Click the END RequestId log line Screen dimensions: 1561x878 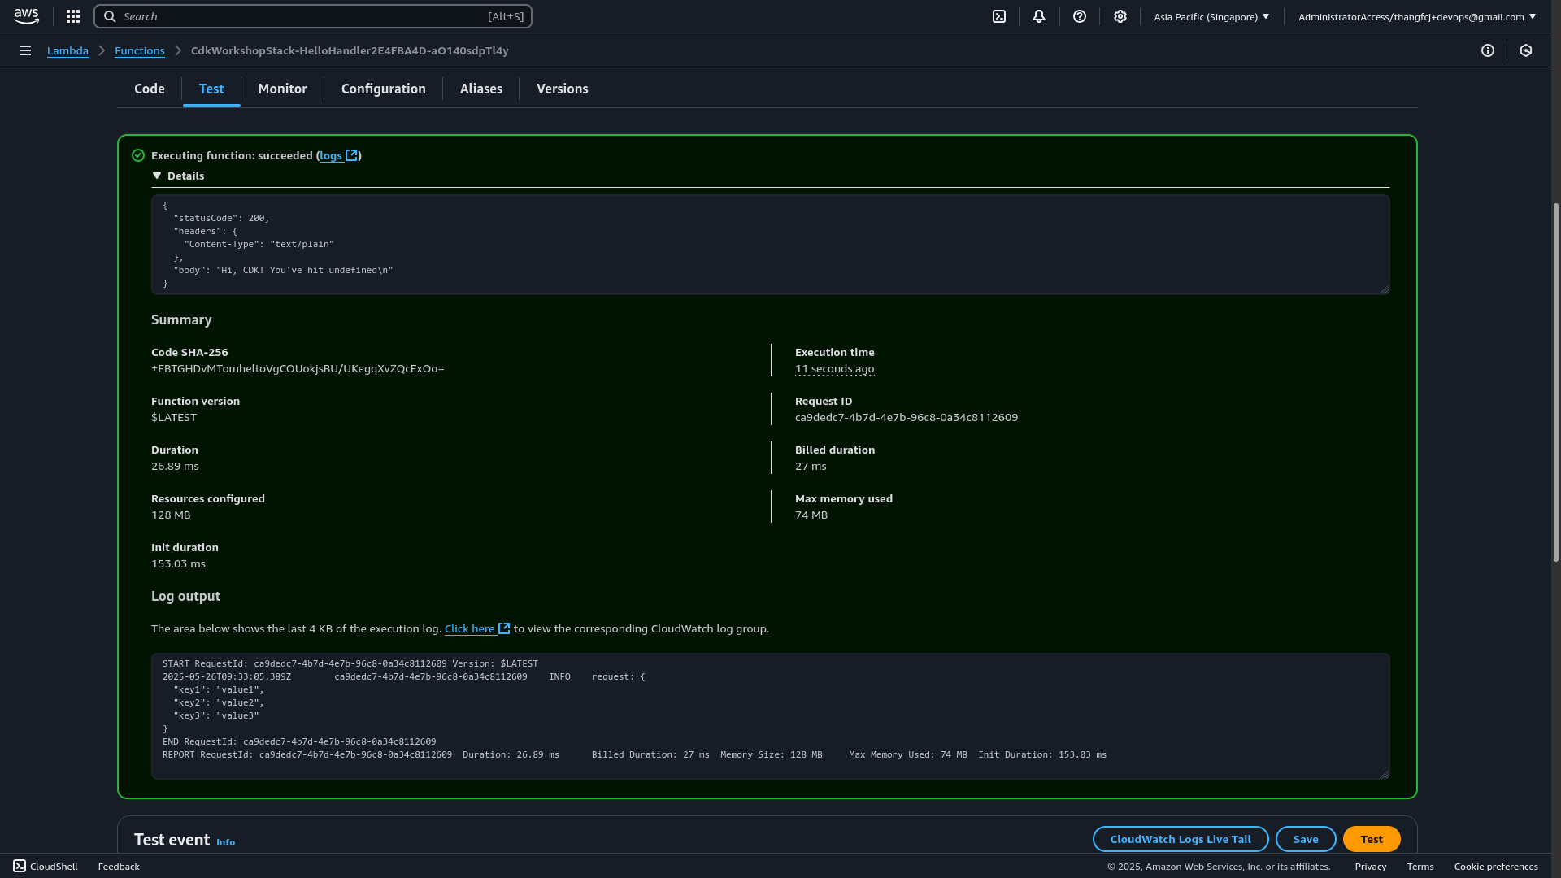pos(299,741)
